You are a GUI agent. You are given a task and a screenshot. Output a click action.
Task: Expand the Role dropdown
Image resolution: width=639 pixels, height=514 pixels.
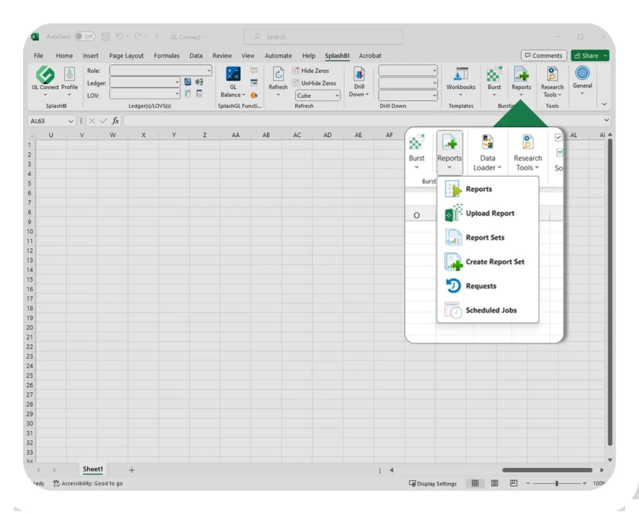[x=208, y=71]
